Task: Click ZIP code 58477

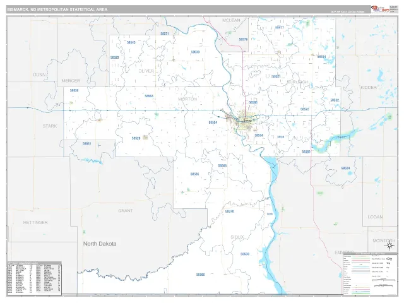Action: pyautogui.click(x=280, y=27)
